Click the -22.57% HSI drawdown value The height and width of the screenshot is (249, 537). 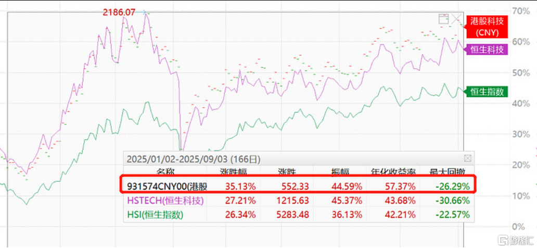coord(452,215)
